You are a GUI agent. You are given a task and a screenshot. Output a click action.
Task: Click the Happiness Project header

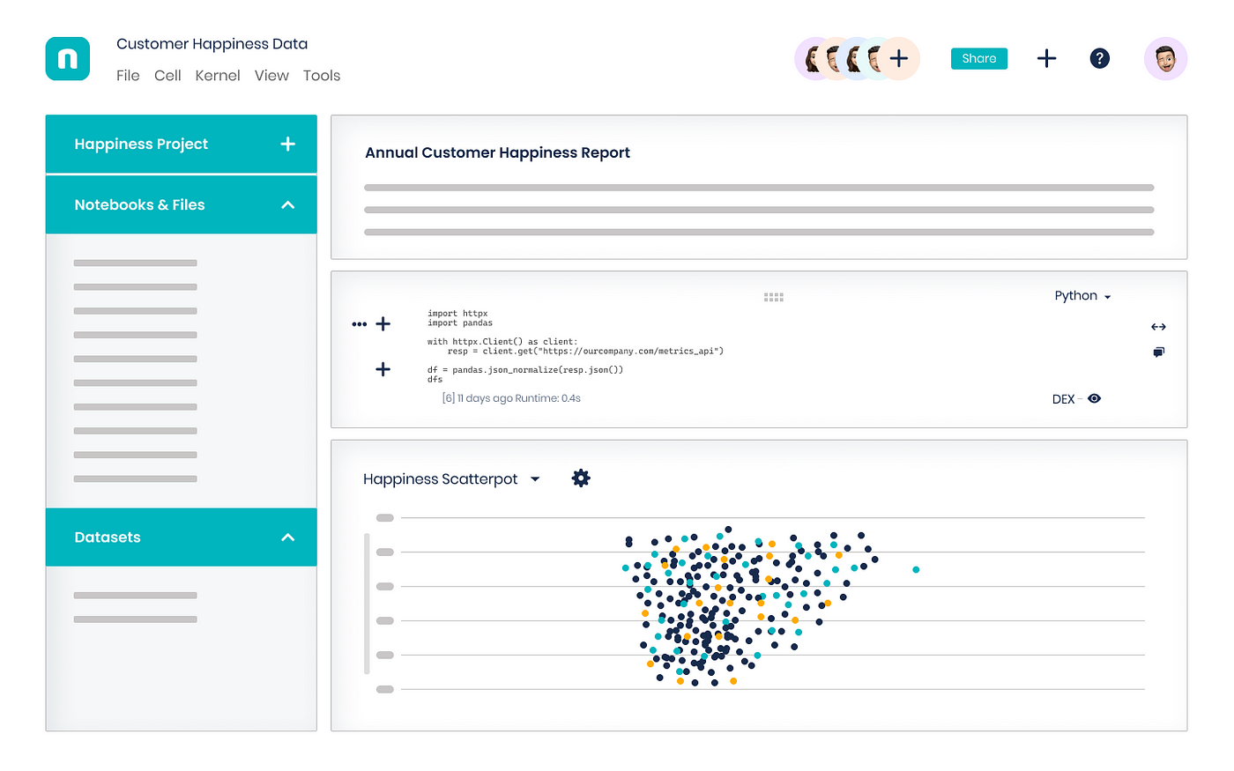coord(181,144)
